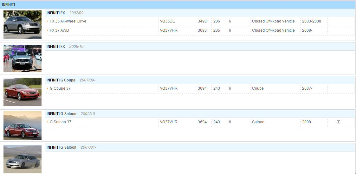Viewport: 356px width, 174px height.
Task: Click Closed Off-Road Vehicle in FX 35 row
Action: [273, 21]
